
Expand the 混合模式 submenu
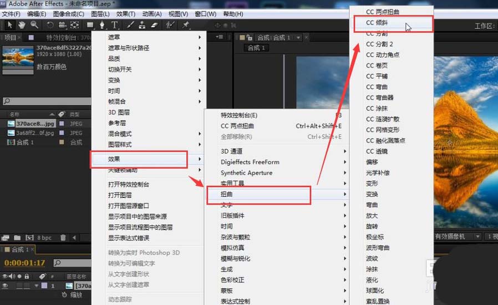149,134
